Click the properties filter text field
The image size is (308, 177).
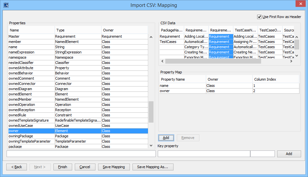pos(81,154)
